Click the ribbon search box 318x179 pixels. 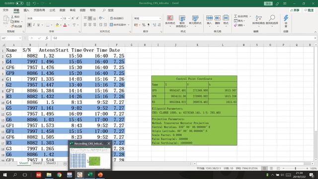(108, 10)
